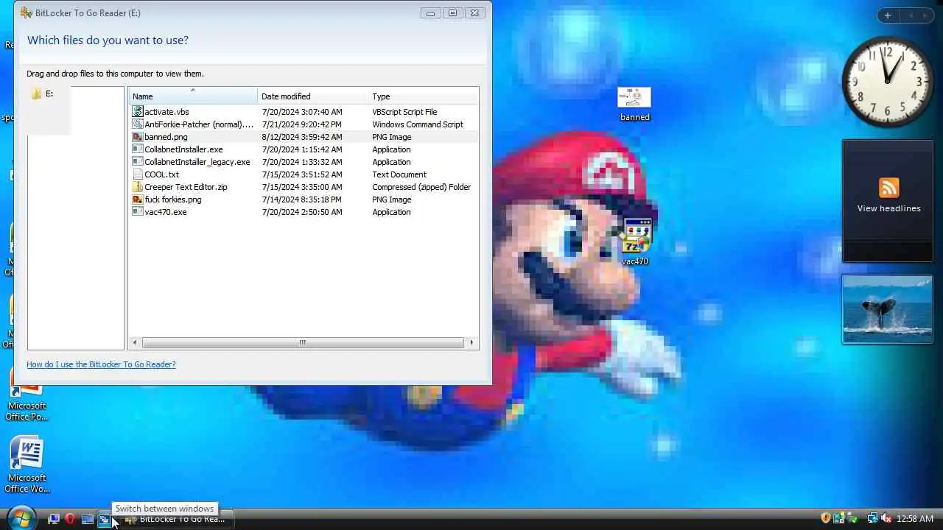Click '8/12/2024 3:59:42 AM' date cell

coord(302,137)
